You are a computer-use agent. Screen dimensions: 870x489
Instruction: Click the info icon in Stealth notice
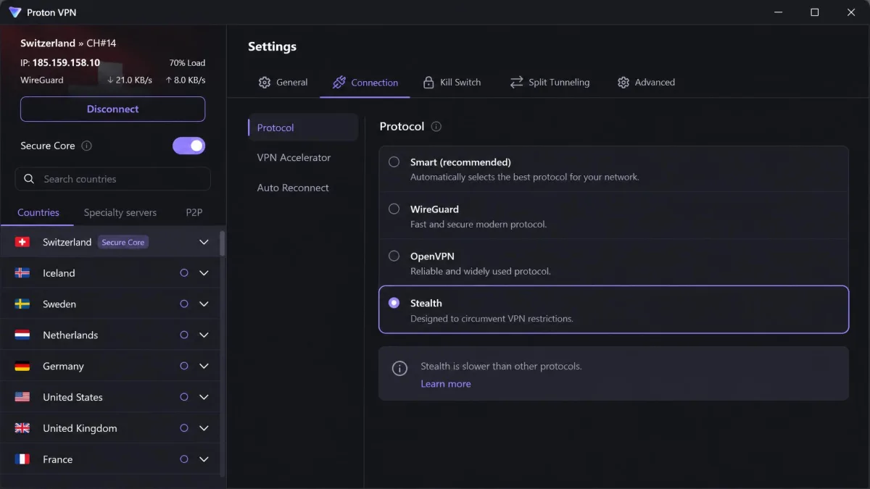pyautogui.click(x=399, y=369)
